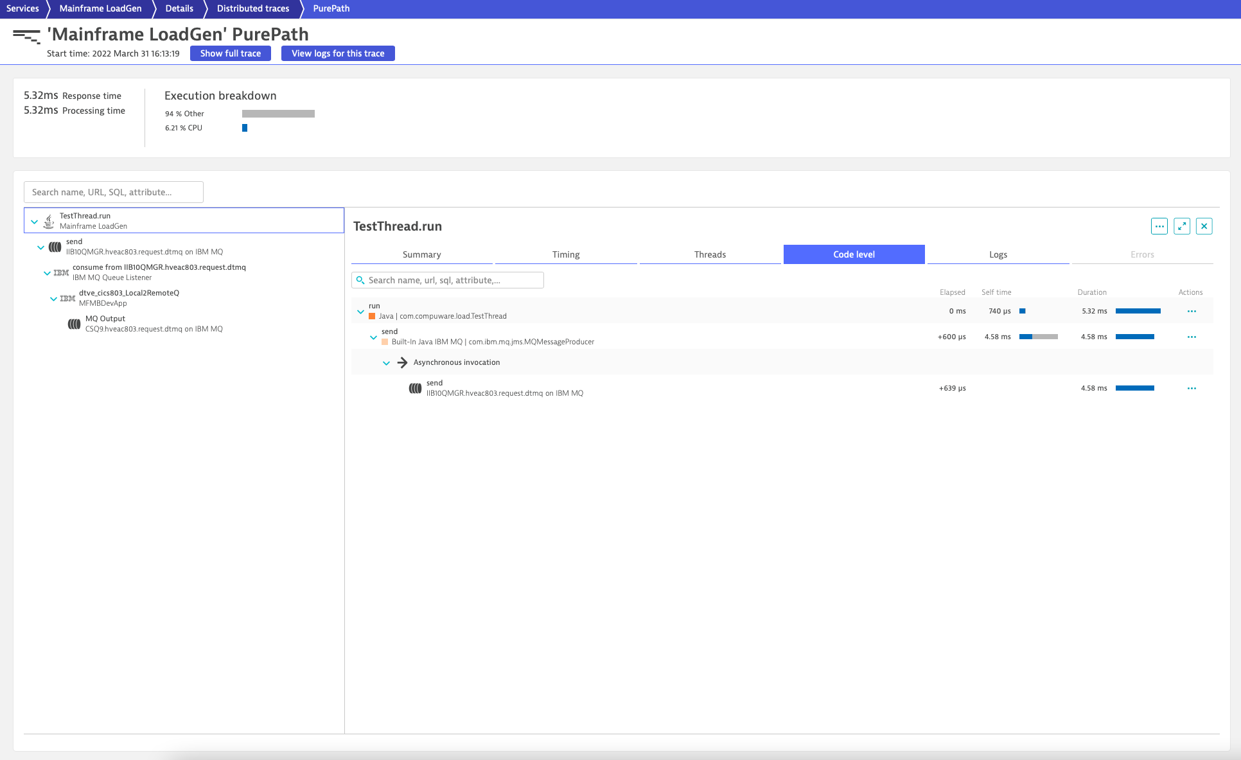Collapse the MQMessageProducer send row
The width and height of the screenshot is (1241, 760).
pyautogui.click(x=374, y=337)
